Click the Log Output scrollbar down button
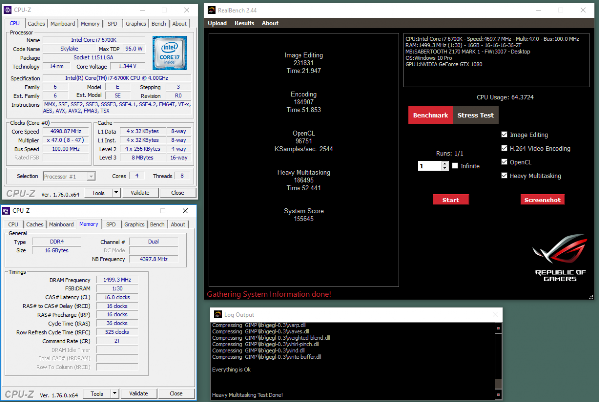This screenshot has height=402, width=599. coord(498,394)
